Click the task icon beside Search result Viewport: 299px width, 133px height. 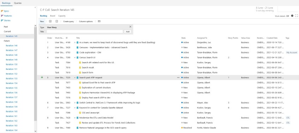coord(80,67)
